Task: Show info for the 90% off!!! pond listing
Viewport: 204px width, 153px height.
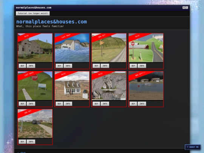Action: [x=142, y=104]
